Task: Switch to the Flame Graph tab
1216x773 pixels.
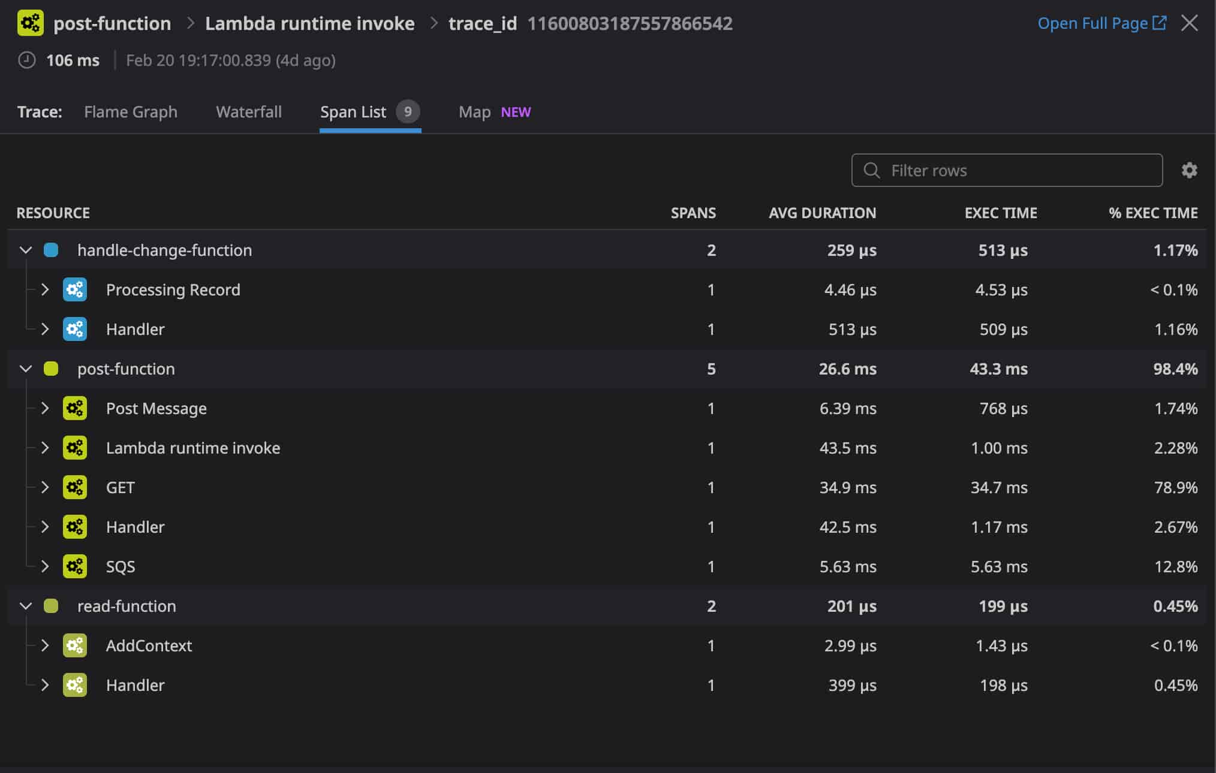Action: [x=130, y=111]
